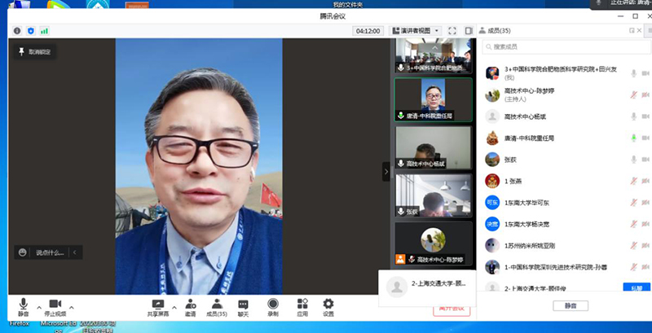652x333 pixels.
Task: Open the 应用 apps icon
Action: [x=302, y=305]
